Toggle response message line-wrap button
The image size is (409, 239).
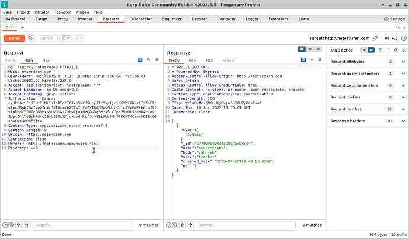click(303, 60)
